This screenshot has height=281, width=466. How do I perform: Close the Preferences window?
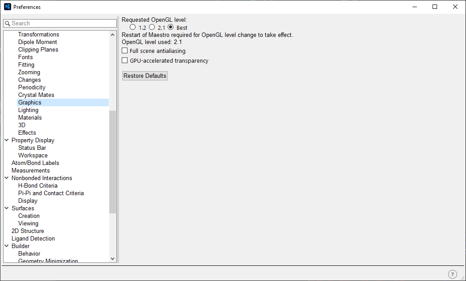[x=455, y=7]
